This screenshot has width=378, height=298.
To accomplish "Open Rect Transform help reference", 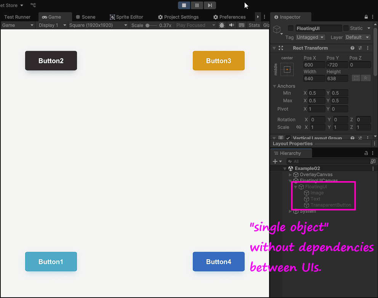I will pyautogui.click(x=352, y=48).
